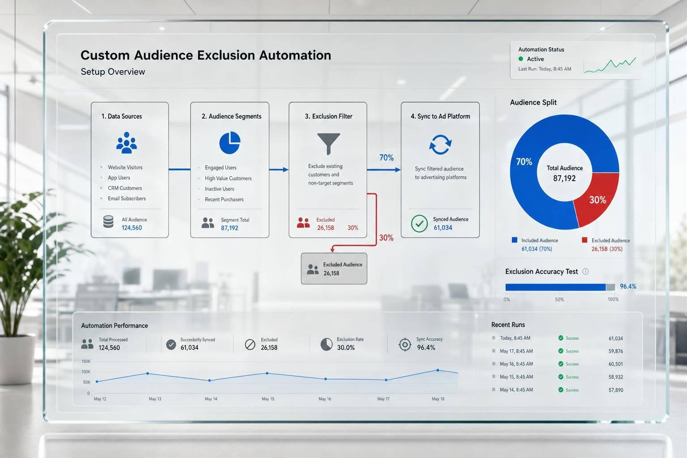Click the Exclusion Rate pie icon
687x458 pixels.
(x=327, y=344)
